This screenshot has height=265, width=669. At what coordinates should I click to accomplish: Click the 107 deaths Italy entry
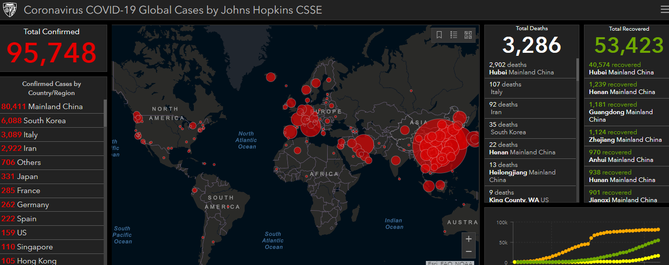tap(531, 88)
